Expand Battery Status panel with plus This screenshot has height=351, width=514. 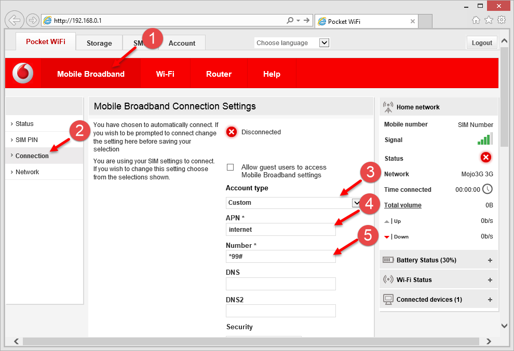click(x=490, y=260)
